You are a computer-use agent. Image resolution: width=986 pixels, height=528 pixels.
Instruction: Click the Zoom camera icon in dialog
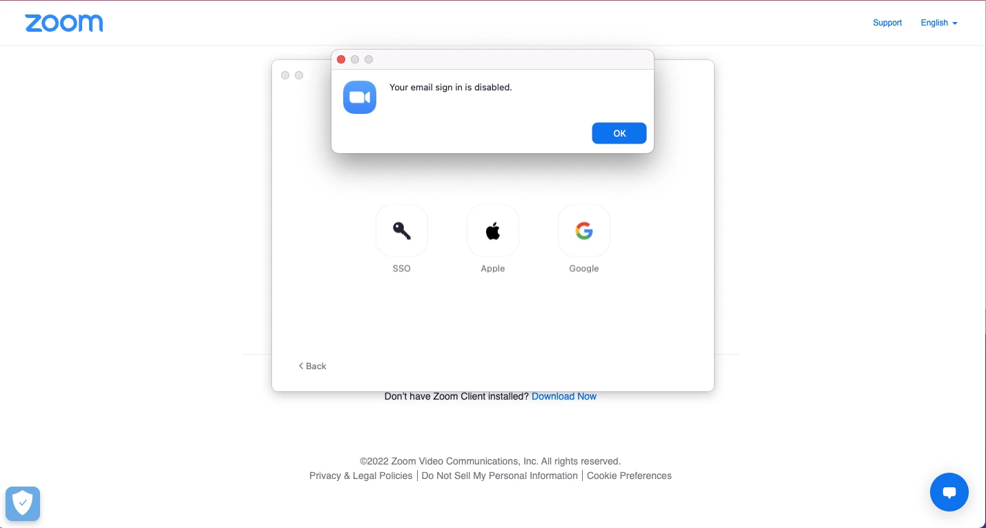coord(360,97)
